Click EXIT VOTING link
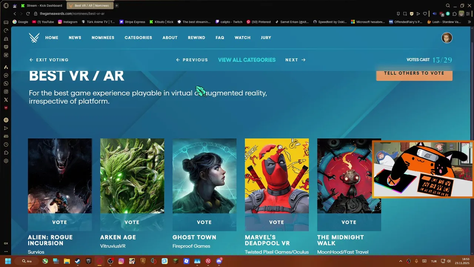Viewport: 474px width, 267px height. coord(49,60)
